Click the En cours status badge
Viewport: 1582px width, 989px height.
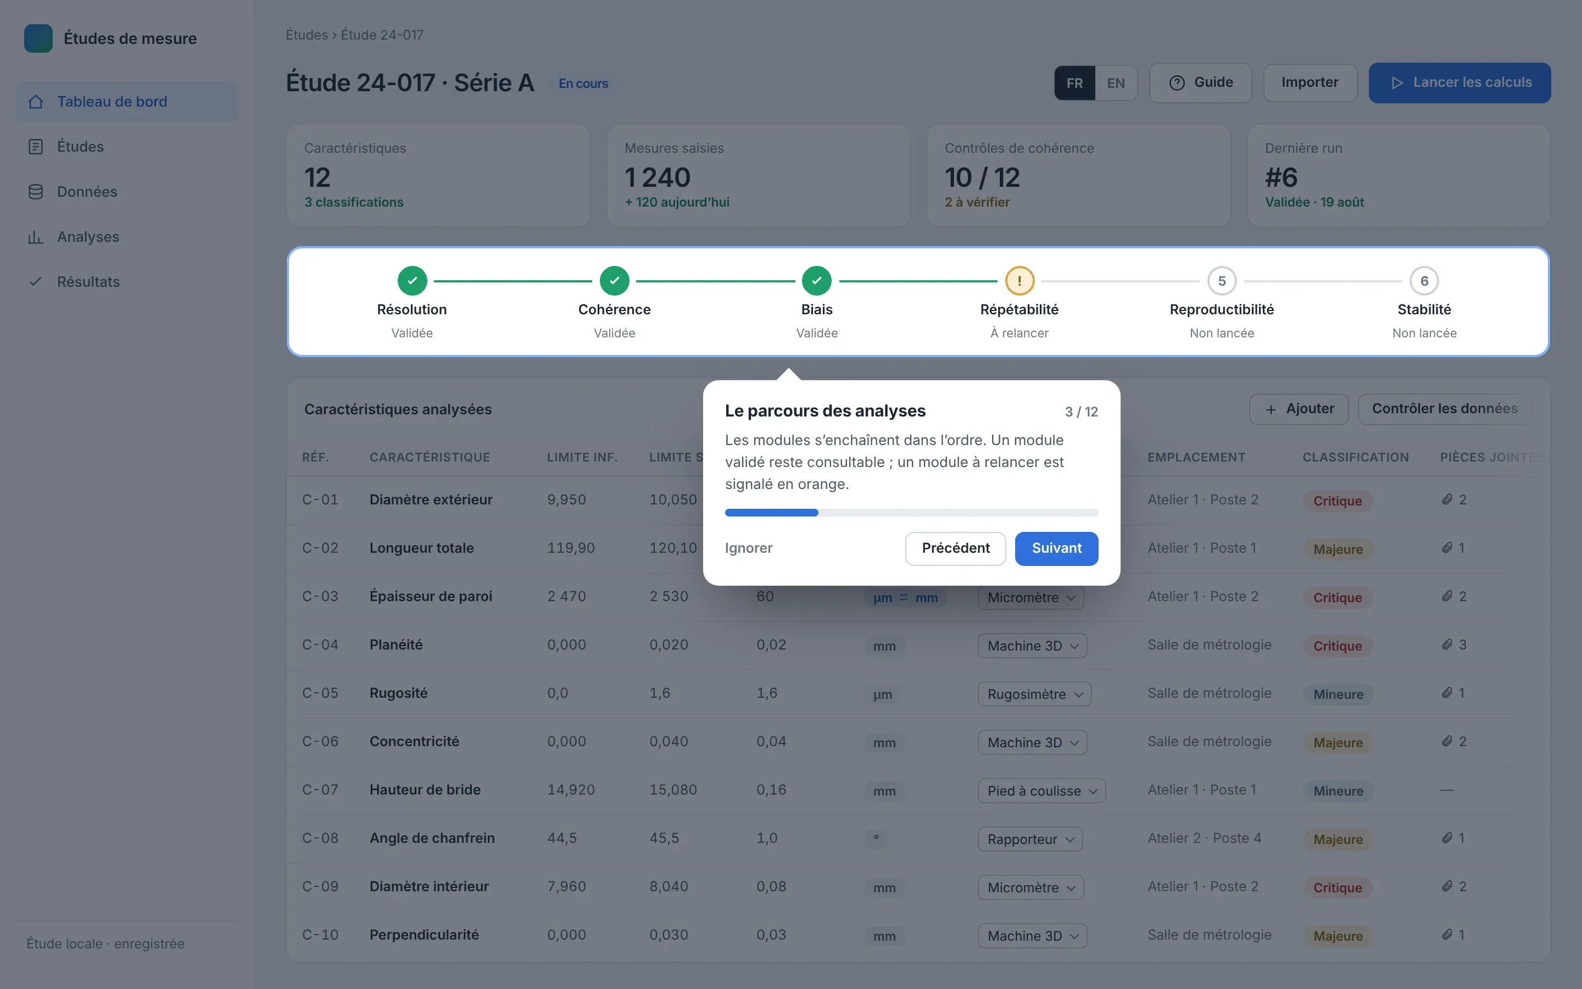(x=583, y=84)
